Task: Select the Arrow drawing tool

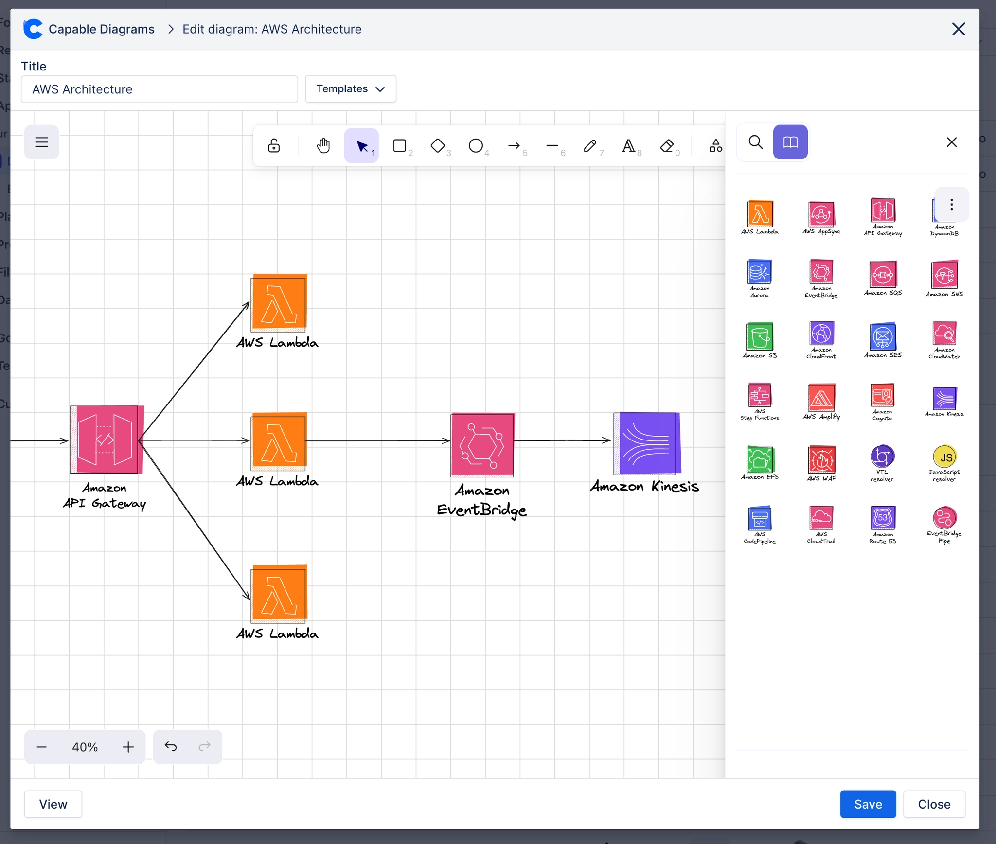Action: point(514,145)
